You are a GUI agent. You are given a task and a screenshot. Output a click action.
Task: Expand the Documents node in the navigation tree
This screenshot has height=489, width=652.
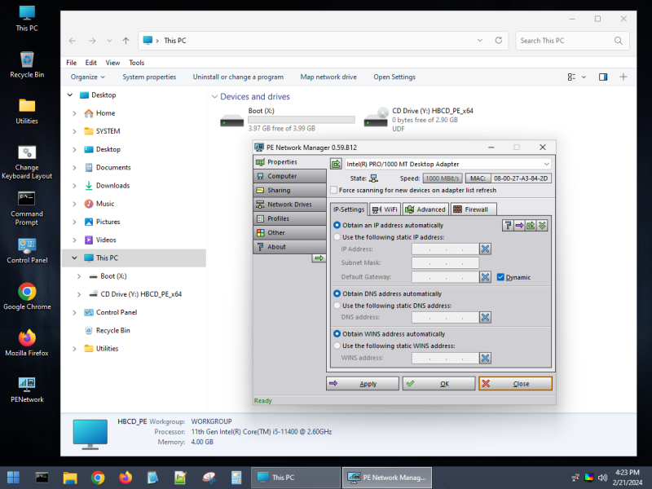coord(74,168)
